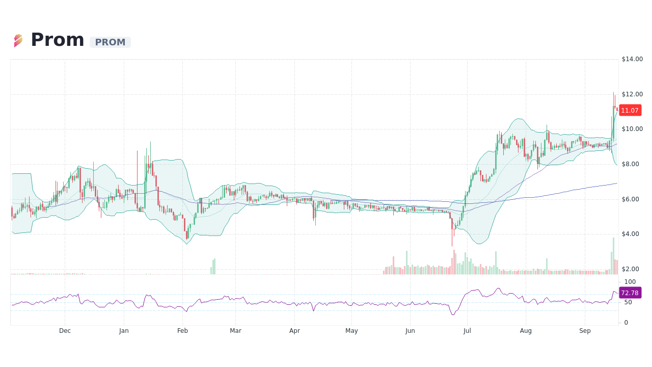Click the Prom flame logo icon
The width and height of the screenshot is (652, 367).
point(19,40)
